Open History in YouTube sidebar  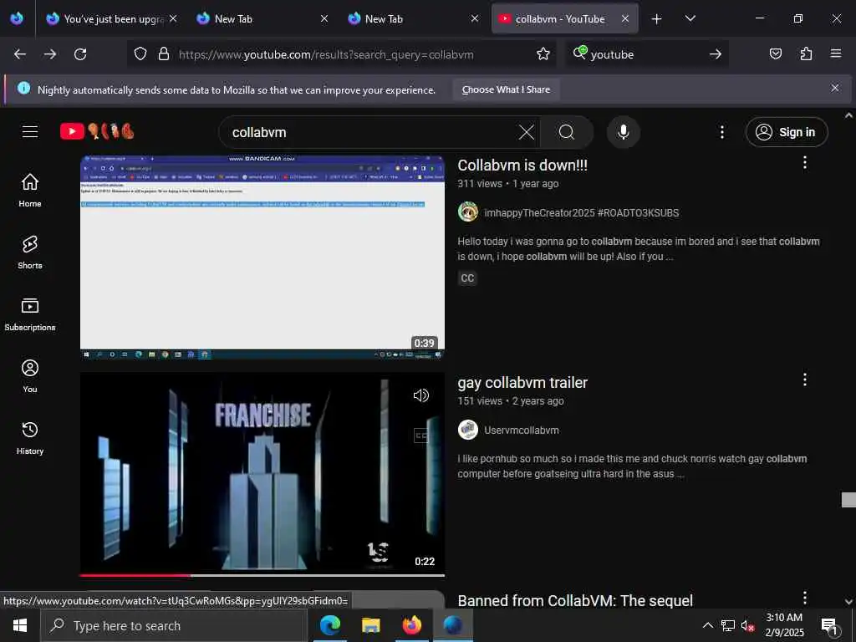(x=30, y=438)
